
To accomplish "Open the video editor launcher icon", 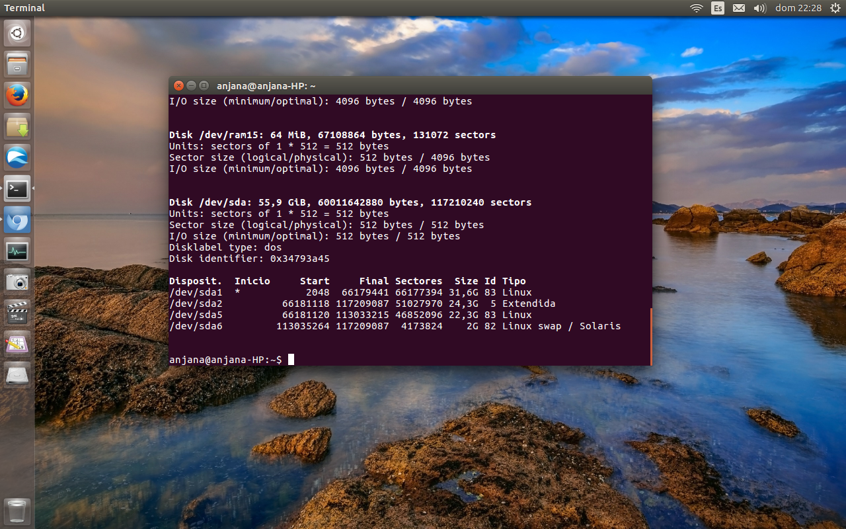I will (x=17, y=312).
